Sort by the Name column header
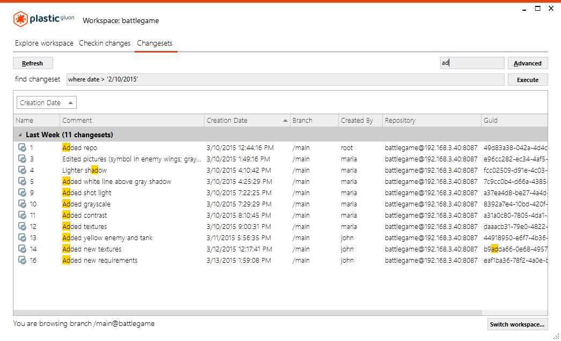 [37, 121]
